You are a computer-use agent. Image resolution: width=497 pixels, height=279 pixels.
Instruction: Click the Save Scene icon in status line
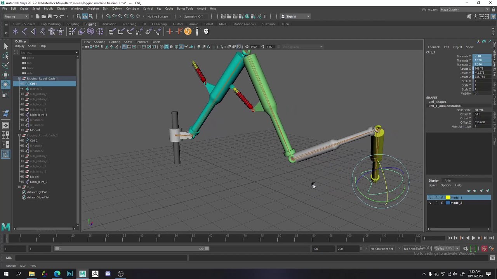click(49, 16)
